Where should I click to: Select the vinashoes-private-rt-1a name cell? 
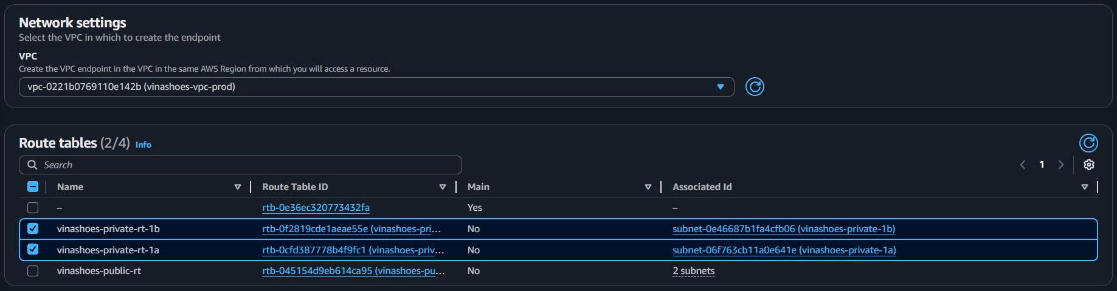108,250
